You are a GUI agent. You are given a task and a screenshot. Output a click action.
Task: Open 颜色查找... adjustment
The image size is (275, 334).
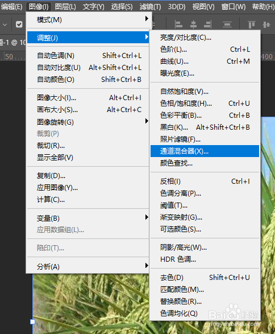pos(205,163)
